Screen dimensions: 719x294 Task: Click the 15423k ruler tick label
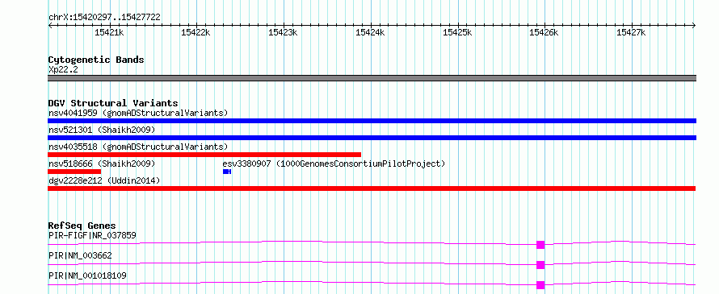click(x=283, y=32)
